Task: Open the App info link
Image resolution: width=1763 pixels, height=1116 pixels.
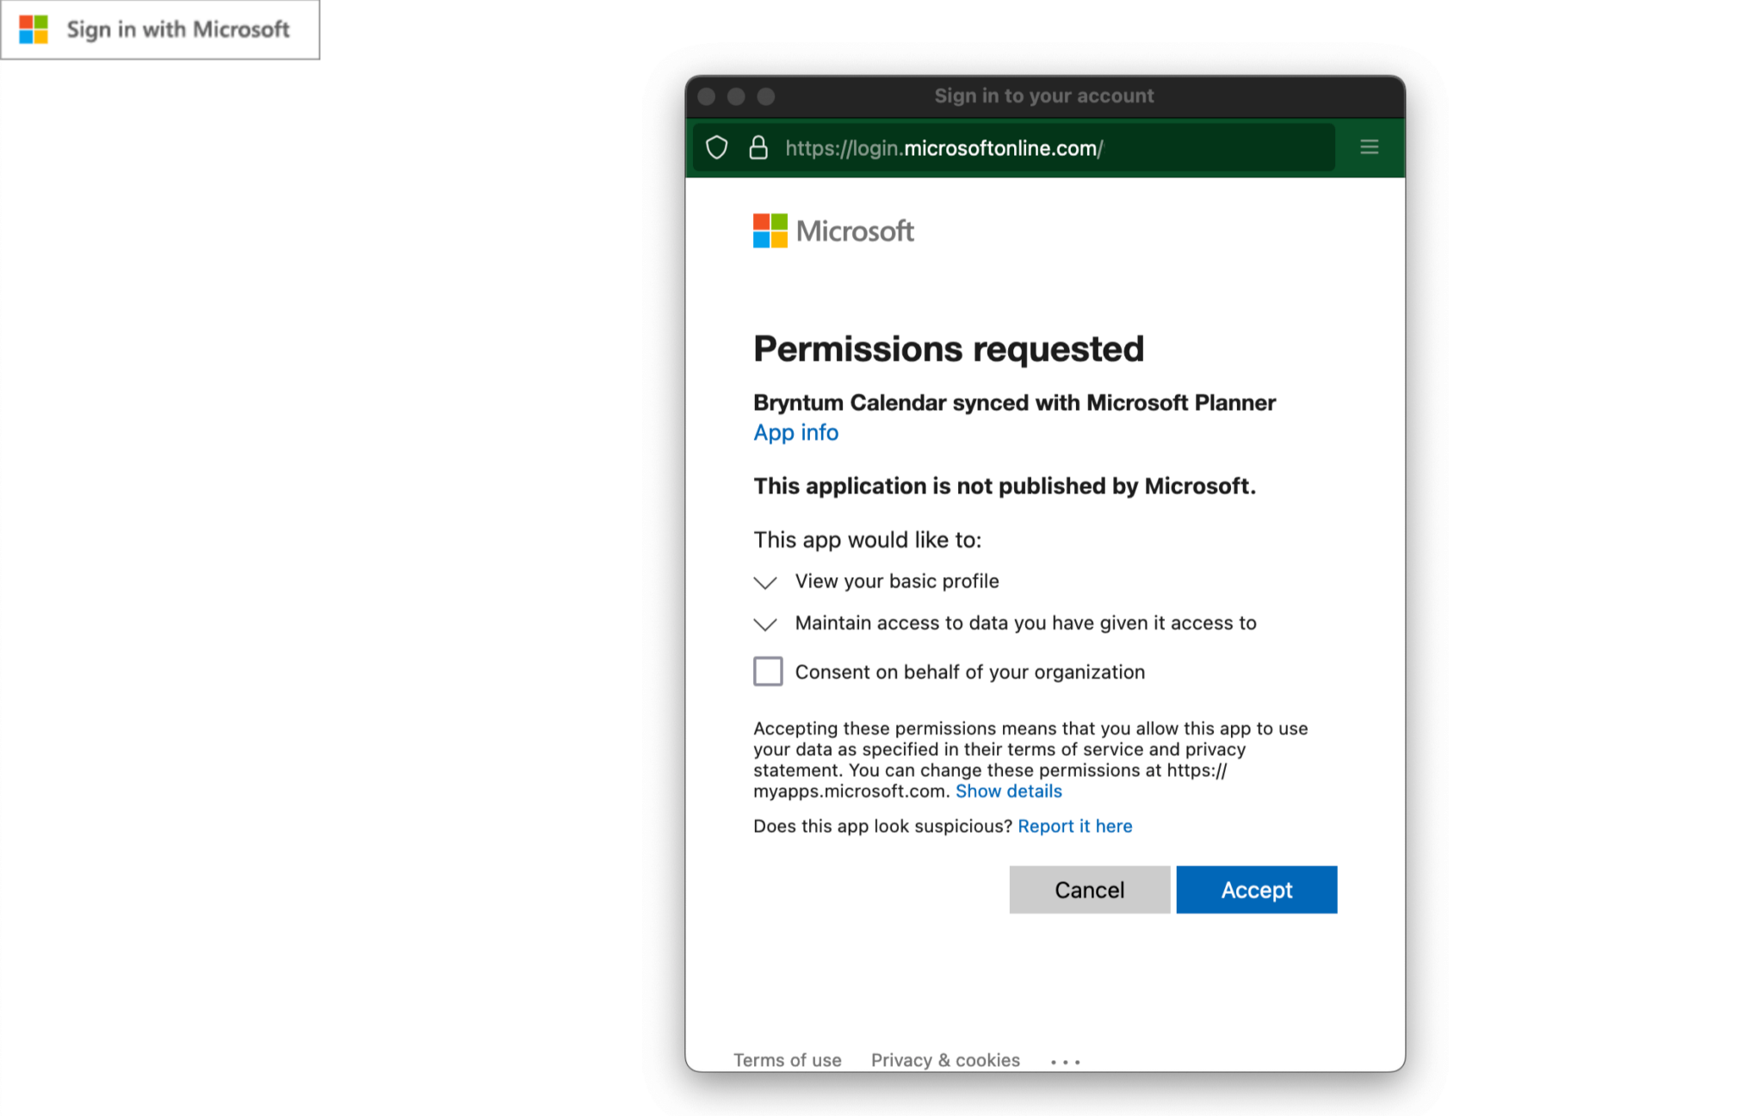Action: pyautogui.click(x=795, y=432)
